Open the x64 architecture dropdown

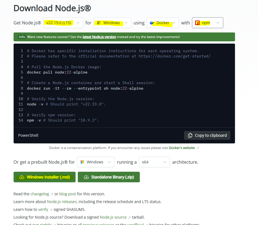click(x=154, y=162)
